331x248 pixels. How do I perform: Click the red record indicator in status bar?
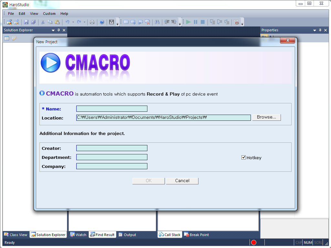(x=254, y=243)
